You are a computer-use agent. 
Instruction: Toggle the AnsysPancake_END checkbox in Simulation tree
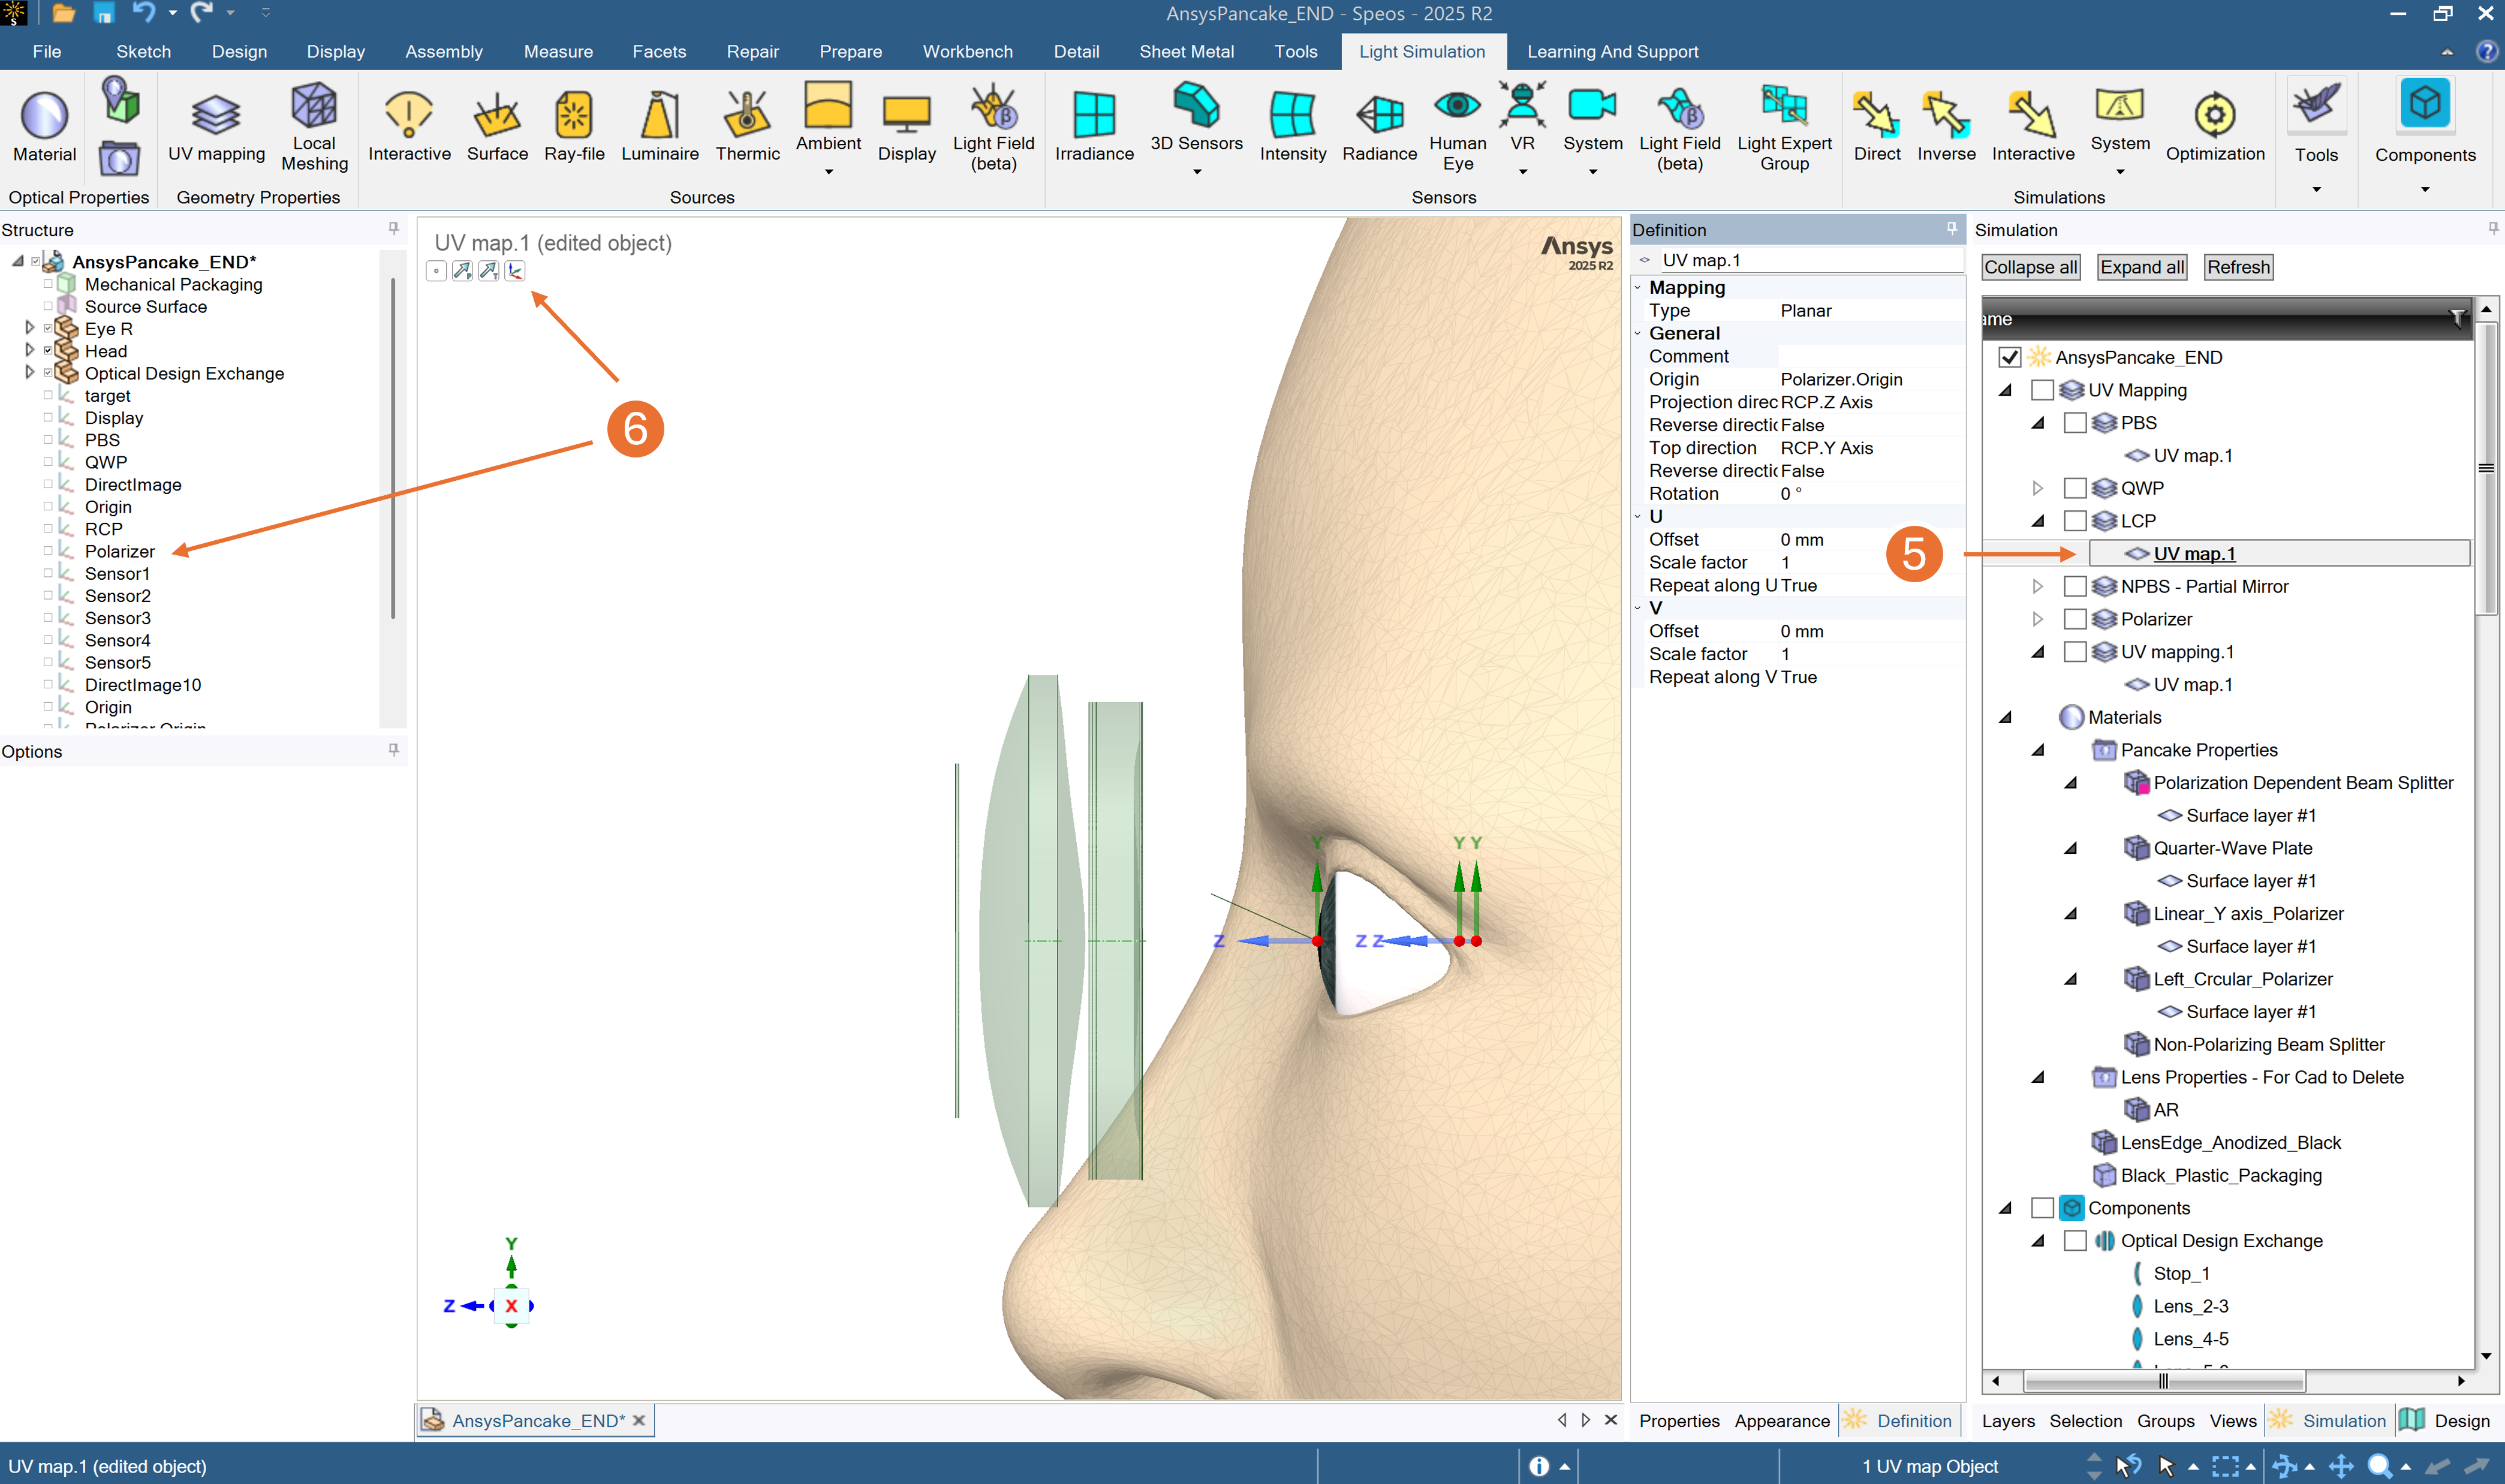pyautogui.click(x=2009, y=357)
